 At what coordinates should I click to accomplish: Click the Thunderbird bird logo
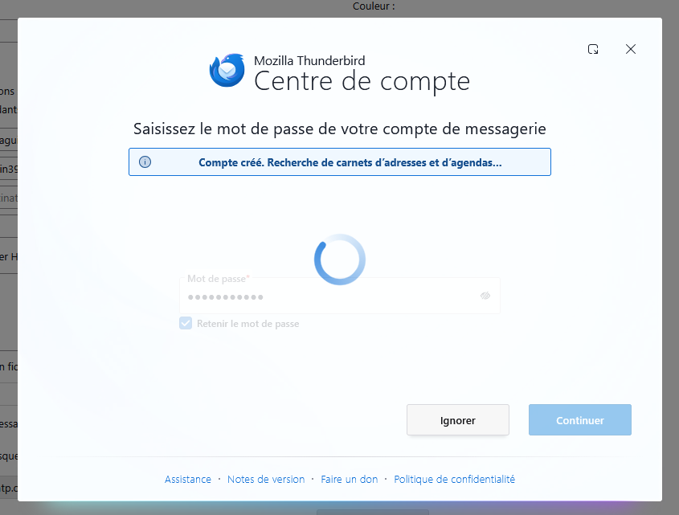coord(227,70)
